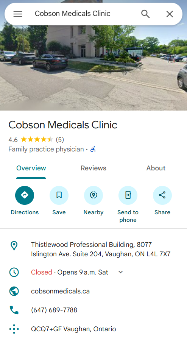
Task: Switch to the About tab
Action: point(156,168)
